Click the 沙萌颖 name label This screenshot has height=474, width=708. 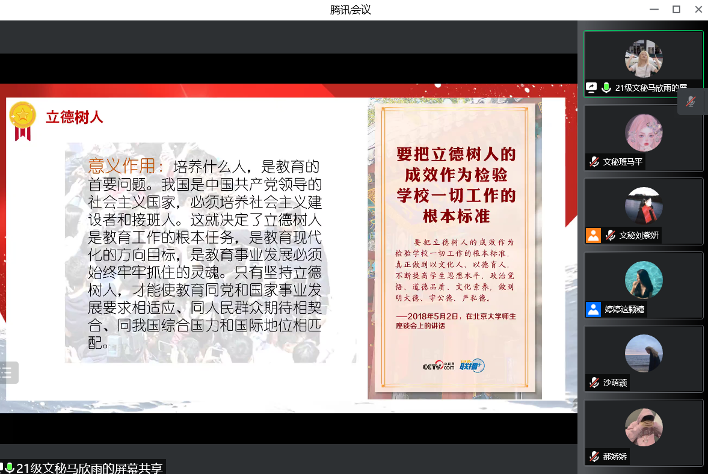click(x=615, y=383)
